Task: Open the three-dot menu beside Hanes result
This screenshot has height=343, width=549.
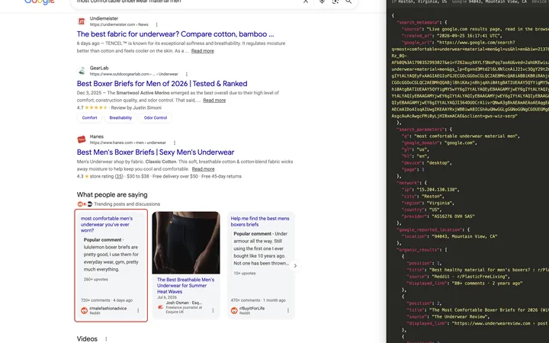Action: 175,143
